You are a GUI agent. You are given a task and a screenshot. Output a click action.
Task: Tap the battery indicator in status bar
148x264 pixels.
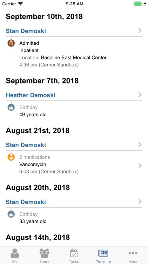point(138,4)
